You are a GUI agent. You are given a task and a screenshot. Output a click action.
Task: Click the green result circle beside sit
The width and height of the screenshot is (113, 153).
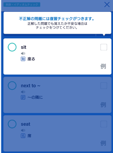point(12,47)
